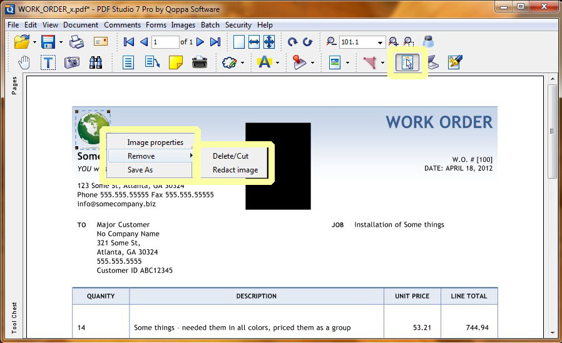Expand the rubber stamp dropdown arrow

click(x=312, y=63)
